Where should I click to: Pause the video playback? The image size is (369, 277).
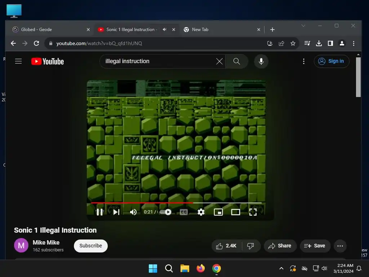[99, 212]
